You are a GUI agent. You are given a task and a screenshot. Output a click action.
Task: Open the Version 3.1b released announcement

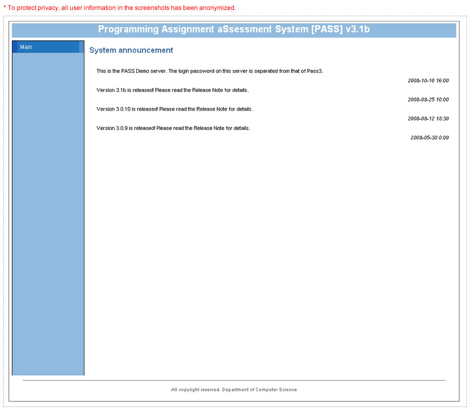[x=172, y=90]
